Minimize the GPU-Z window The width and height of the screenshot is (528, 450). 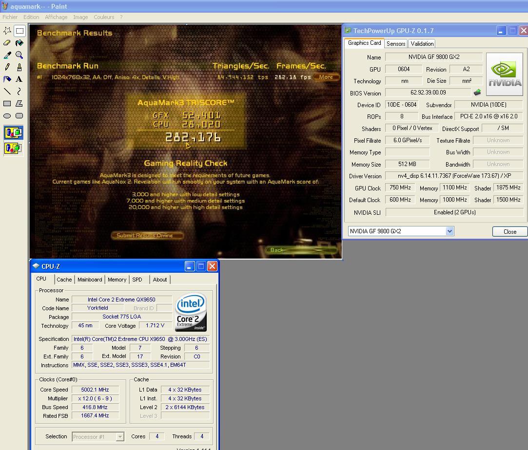501,31
